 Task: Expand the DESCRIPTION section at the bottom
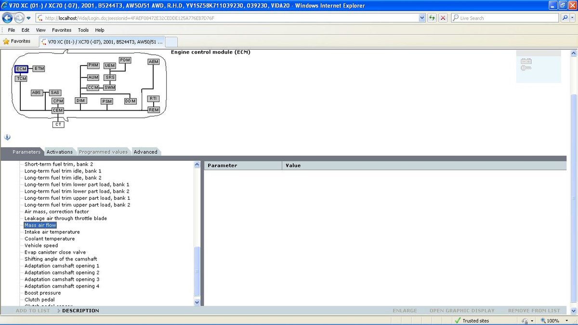[x=79, y=311]
